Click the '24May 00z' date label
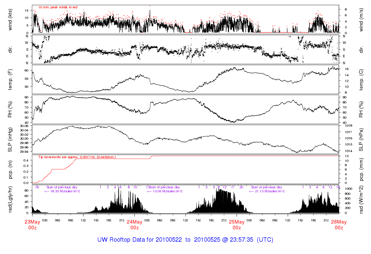The image size is (371, 254). pos(134,225)
